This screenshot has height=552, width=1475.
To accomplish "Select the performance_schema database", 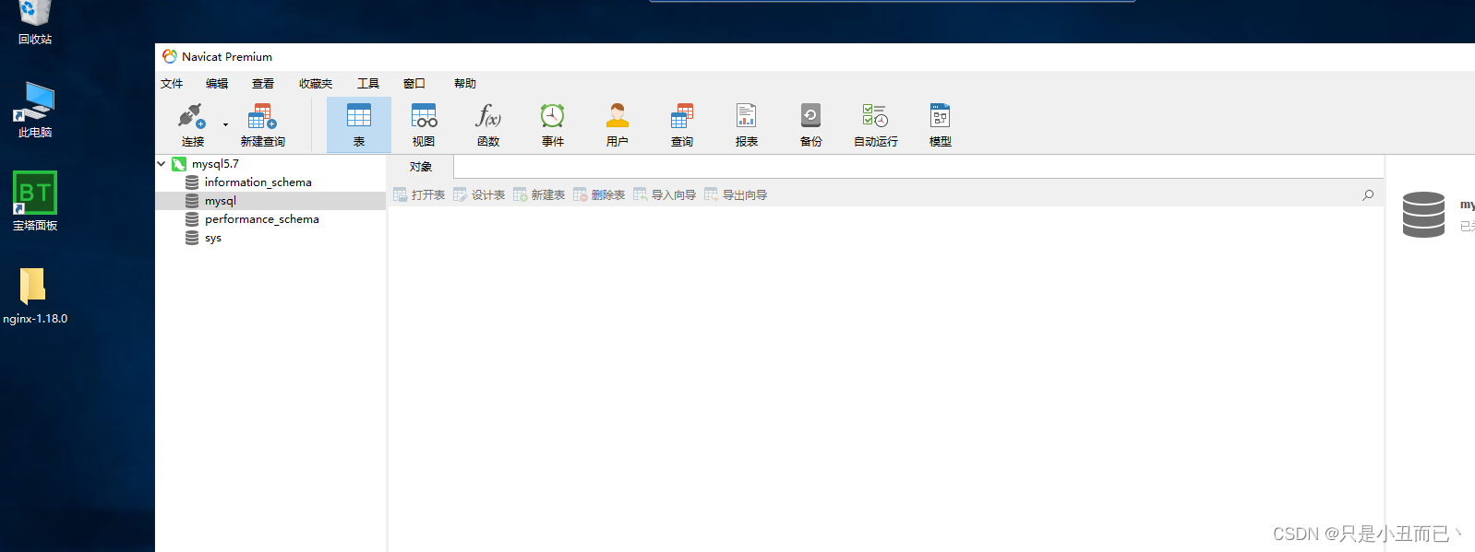I will point(261,219).
